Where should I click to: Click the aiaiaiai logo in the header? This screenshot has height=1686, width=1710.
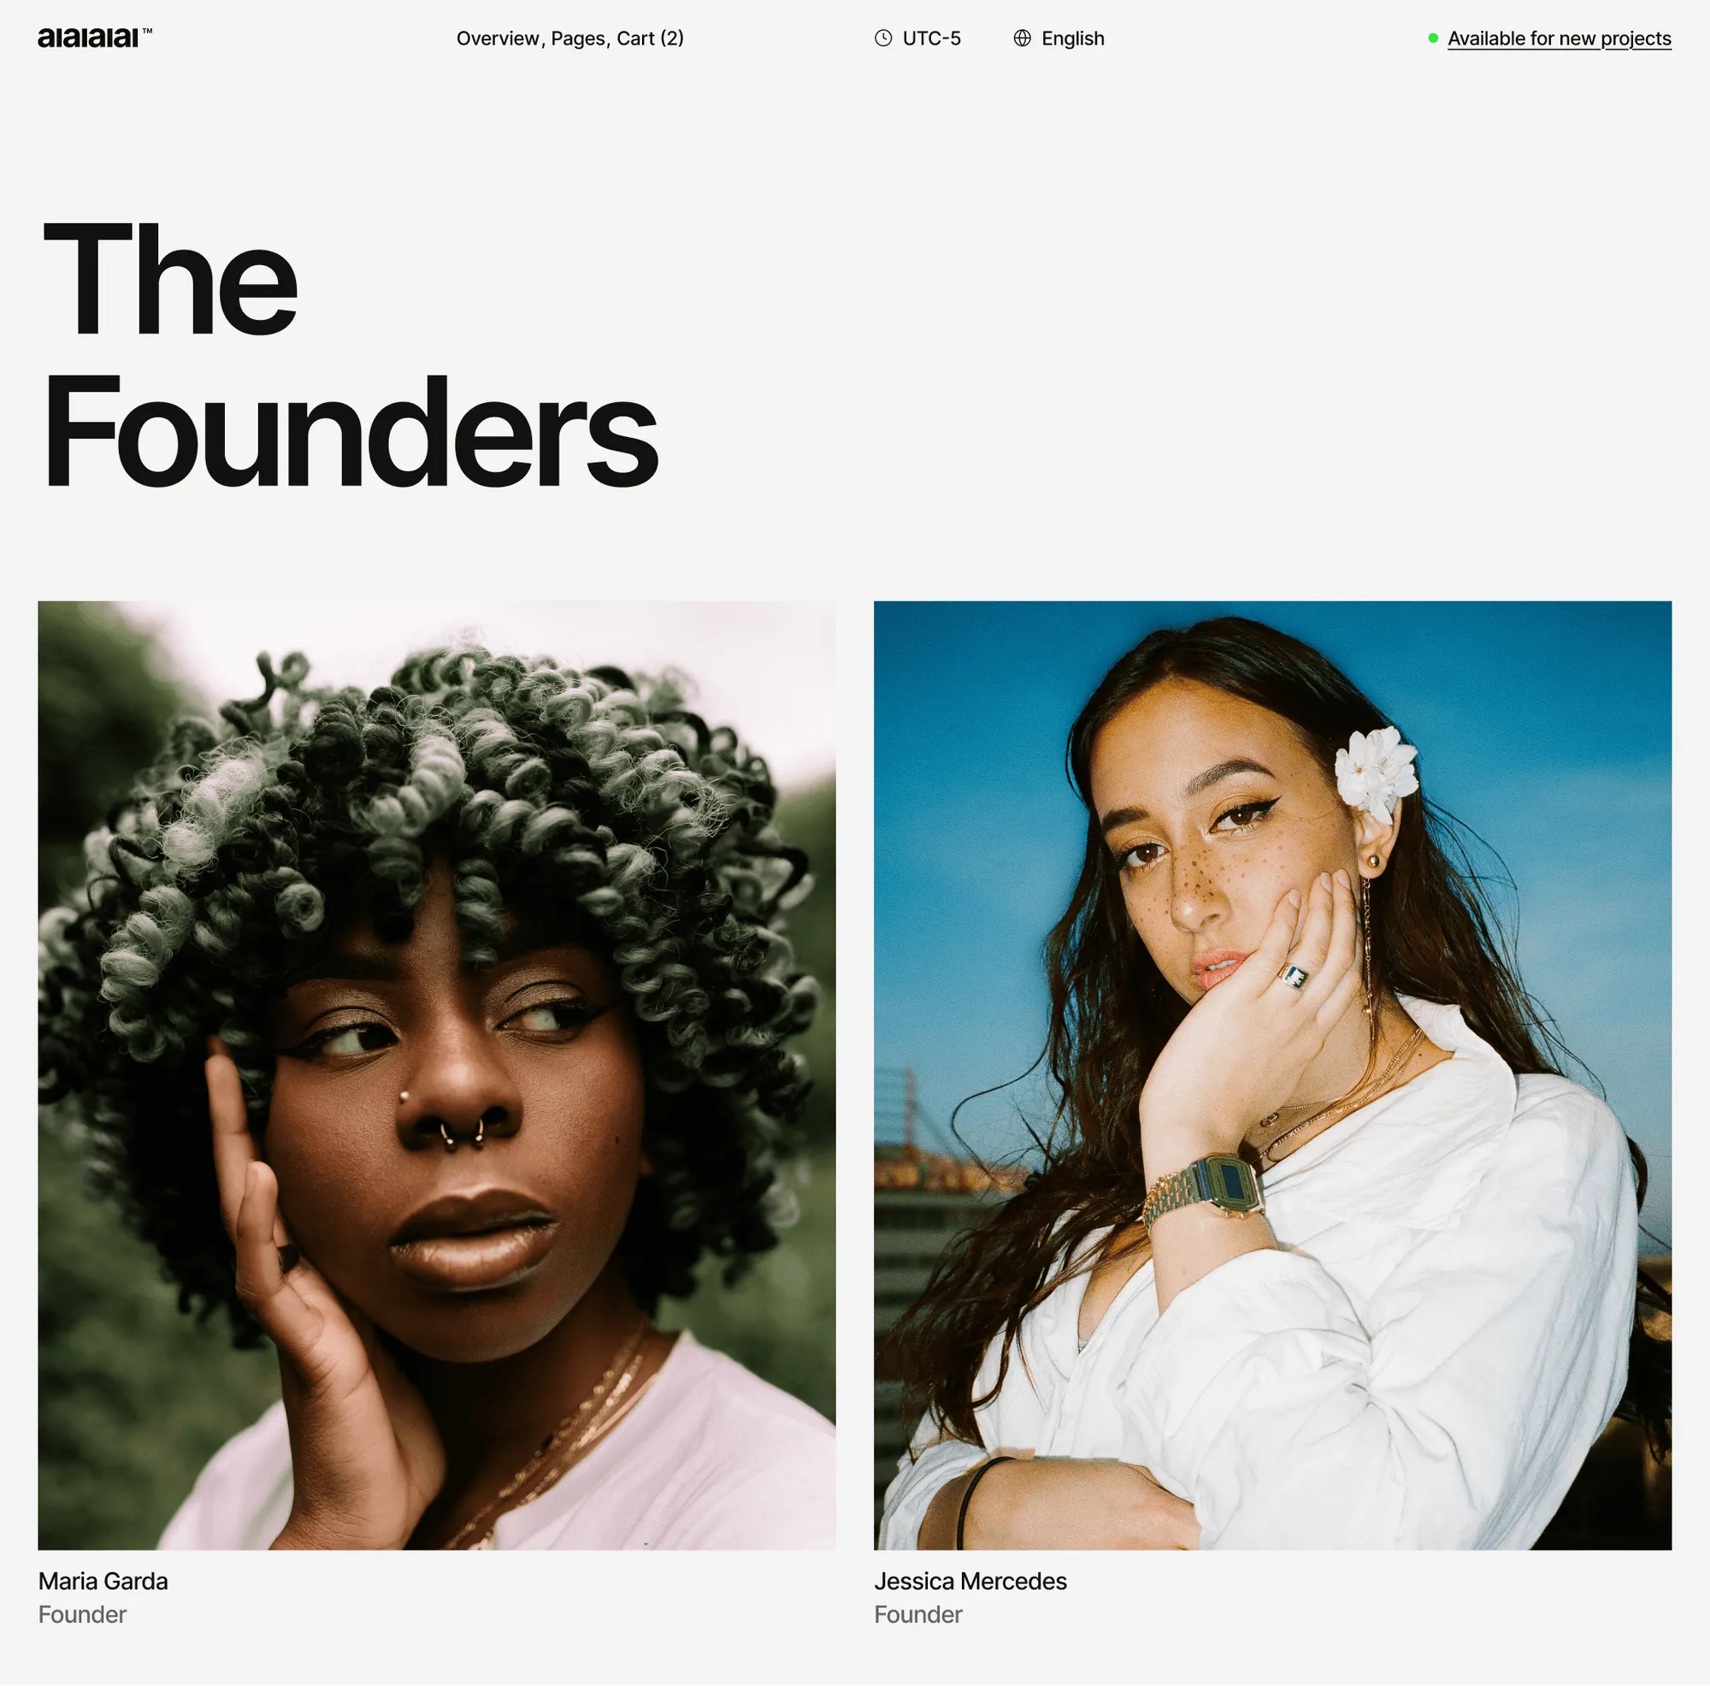point(87,38)
